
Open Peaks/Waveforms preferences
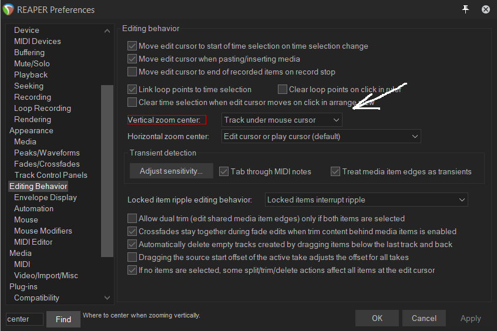pyautogui.click(x=47, y=153)
